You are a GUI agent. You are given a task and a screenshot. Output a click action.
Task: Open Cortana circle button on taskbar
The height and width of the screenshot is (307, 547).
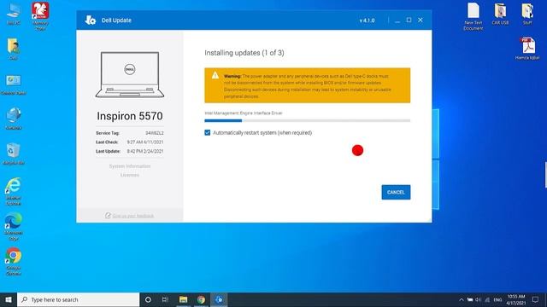[148, 299]
